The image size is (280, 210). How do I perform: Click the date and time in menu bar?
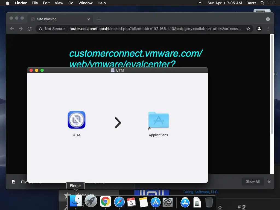click(225, 3)
